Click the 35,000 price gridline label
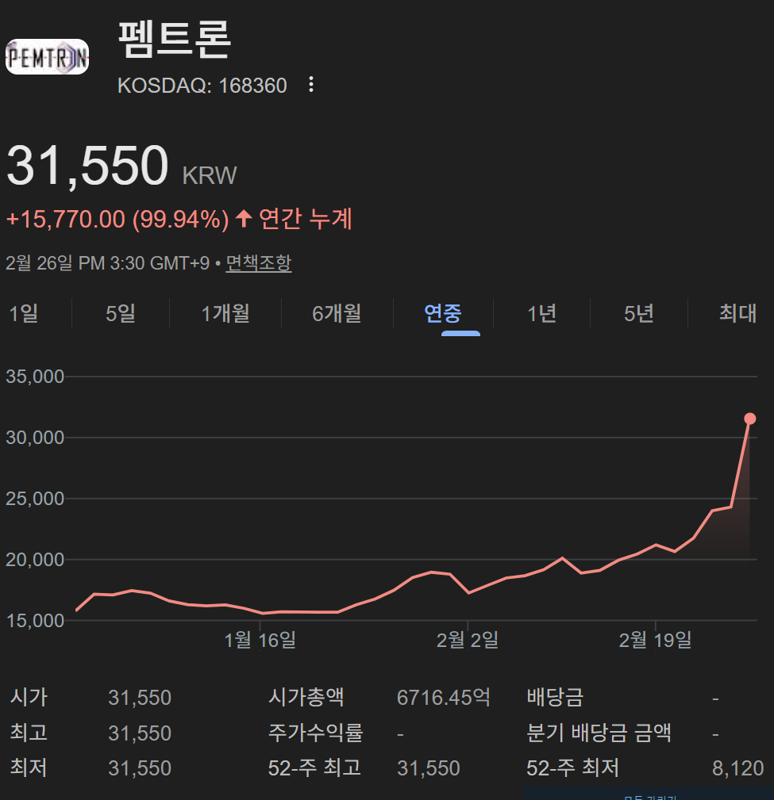The image size is (774, 800). click(35, 377)
